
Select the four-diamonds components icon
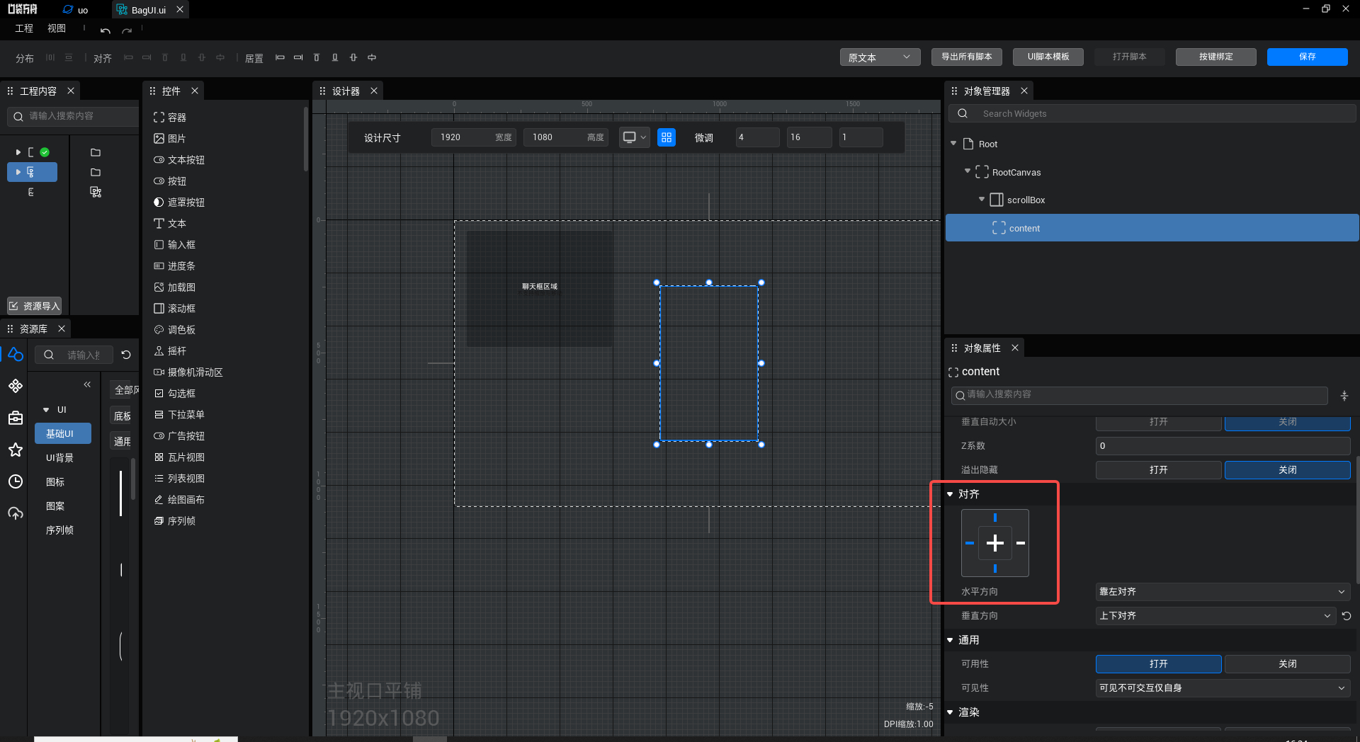pyautogui.click(x=16, y=386)
